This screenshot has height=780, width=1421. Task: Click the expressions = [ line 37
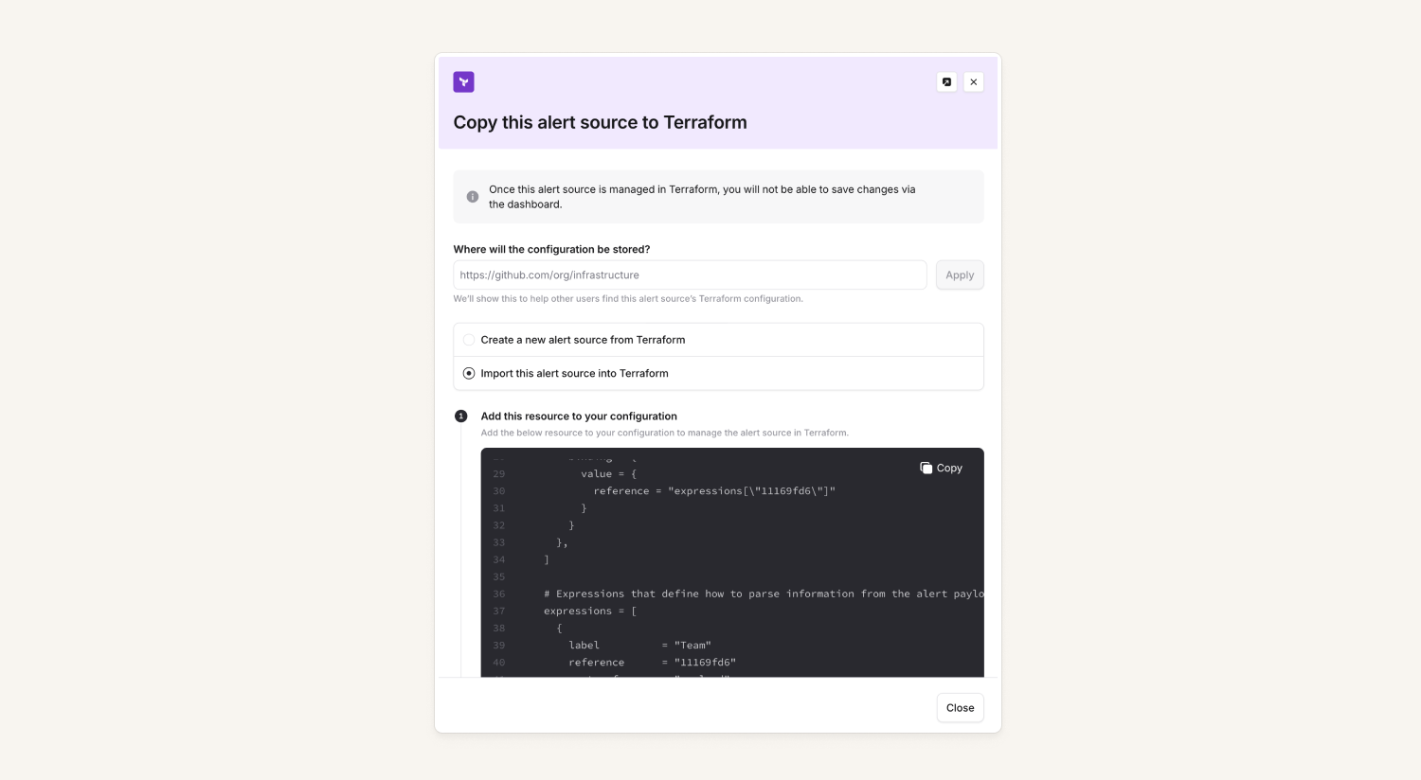click(590, 612)
